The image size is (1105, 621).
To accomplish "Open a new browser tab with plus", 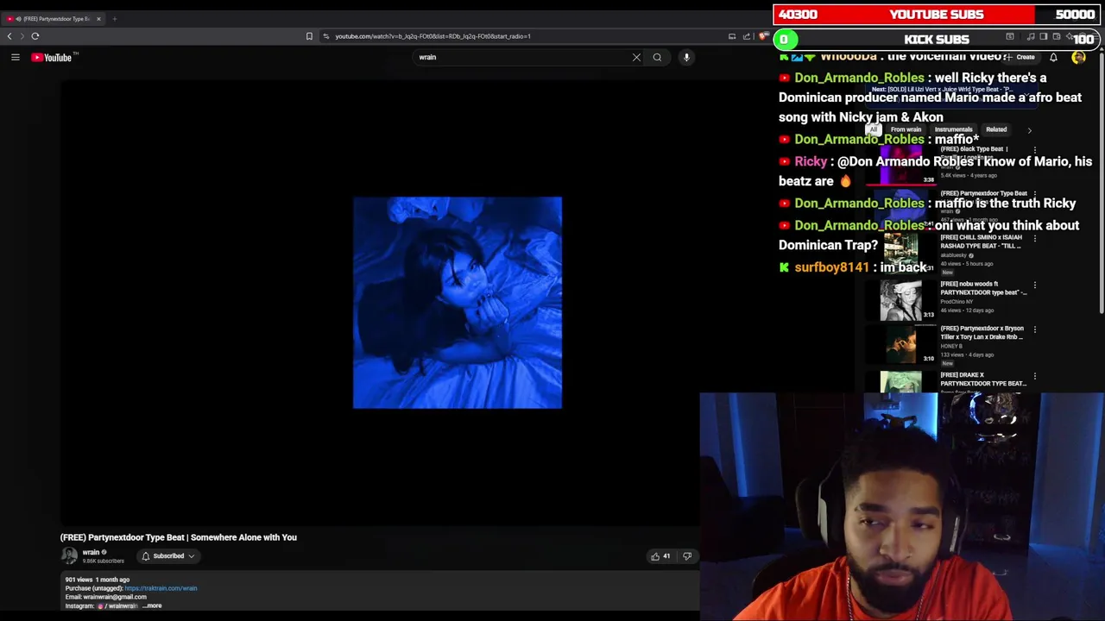I will click(x=114, y=18).
